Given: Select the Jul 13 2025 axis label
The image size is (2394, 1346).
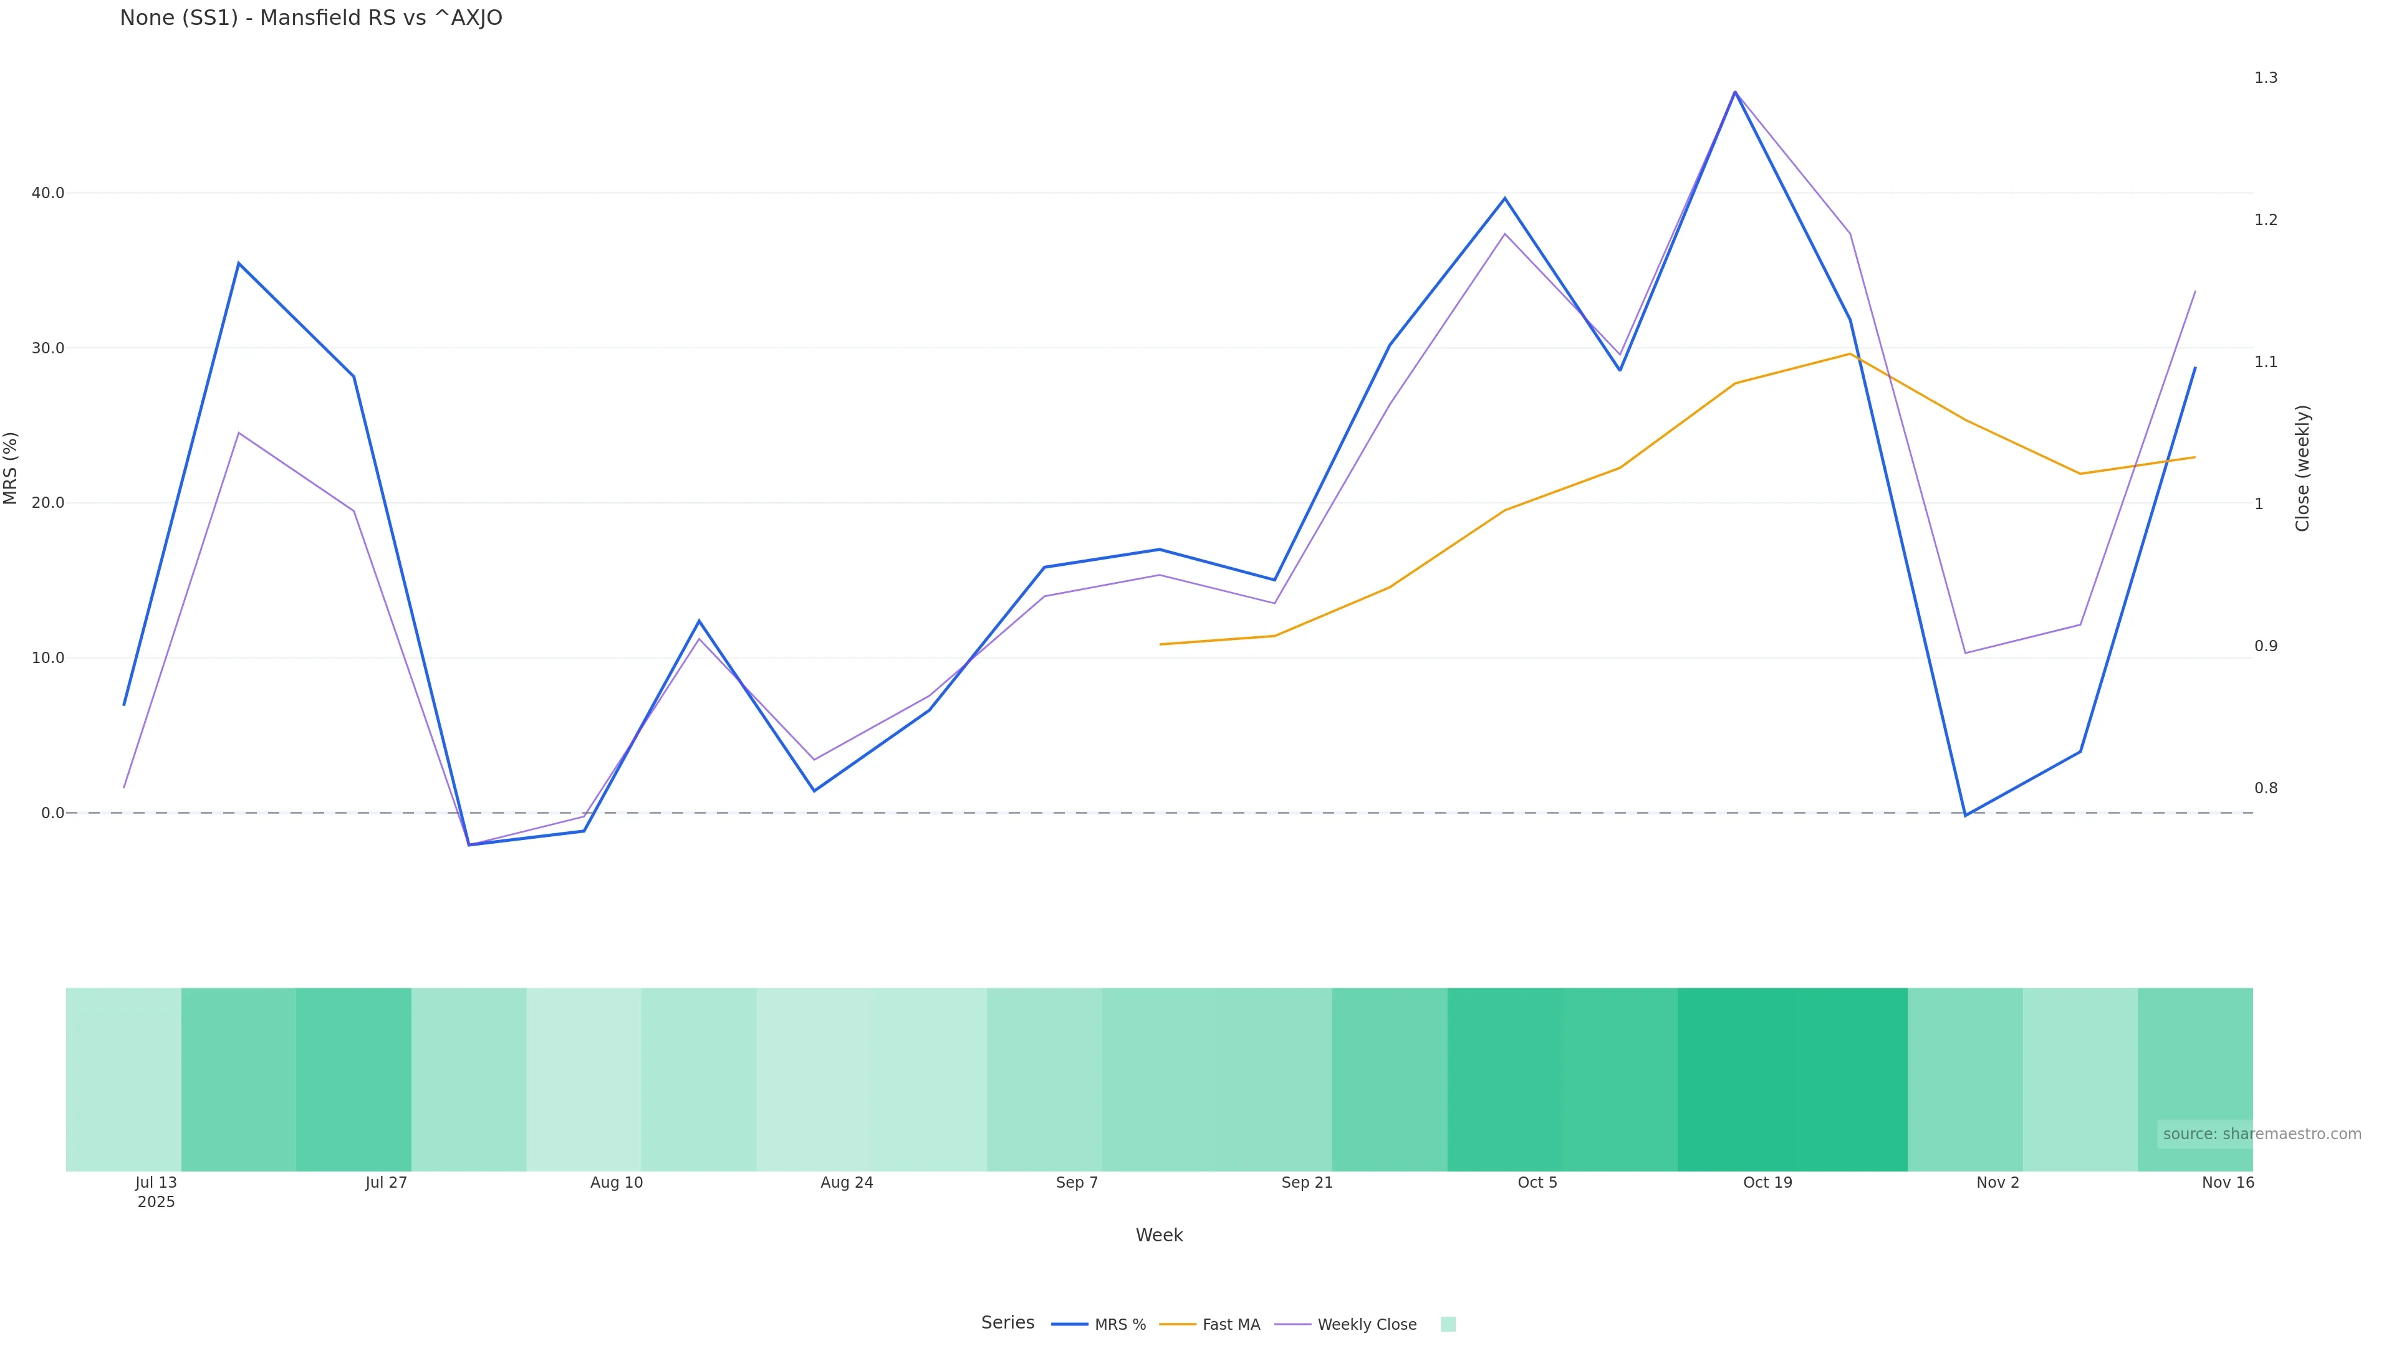Looking at the screenshot, I should pyautogui.click(x=156, y=1191).
